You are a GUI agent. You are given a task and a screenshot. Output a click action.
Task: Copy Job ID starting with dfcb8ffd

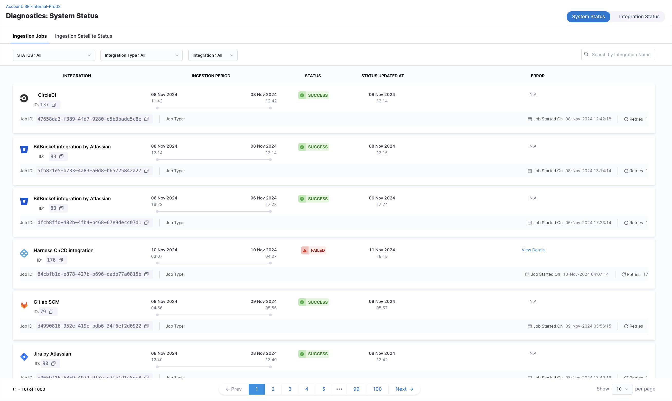click(x=146, y=223)
